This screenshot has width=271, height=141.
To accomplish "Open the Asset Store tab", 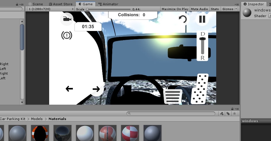I will (x=60, y=4).
